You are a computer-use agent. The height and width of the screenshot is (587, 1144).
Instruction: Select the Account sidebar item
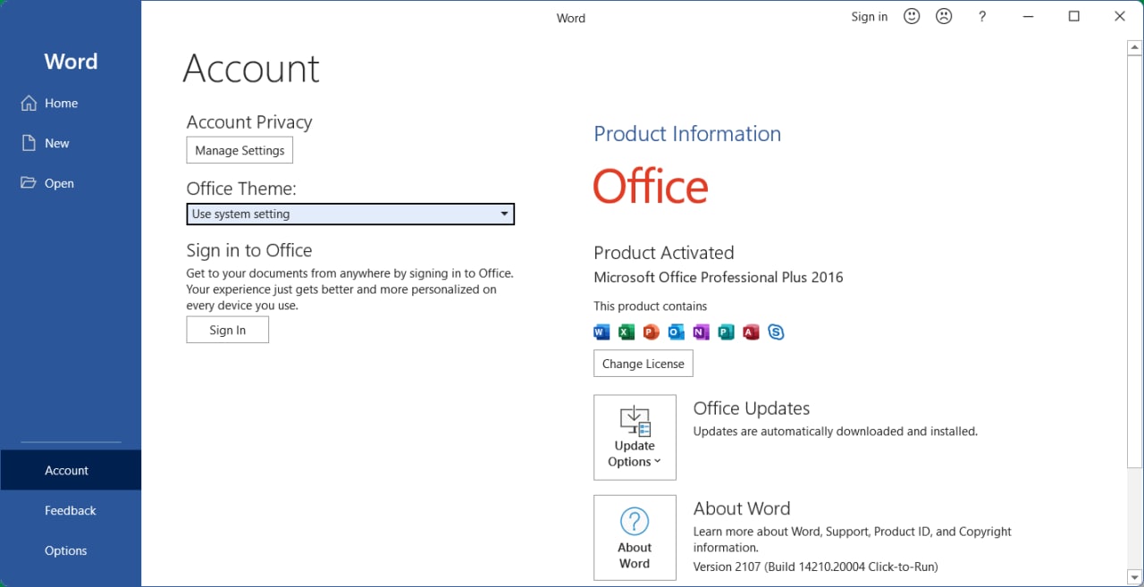coord(71,470)
